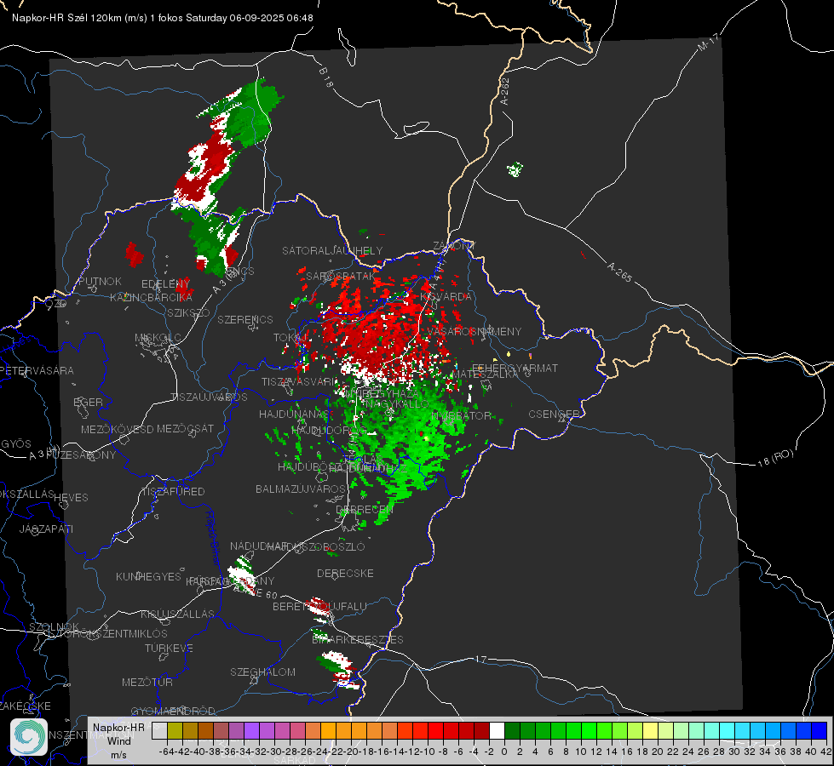Select the HEVES town label

(x=71, y=497)
